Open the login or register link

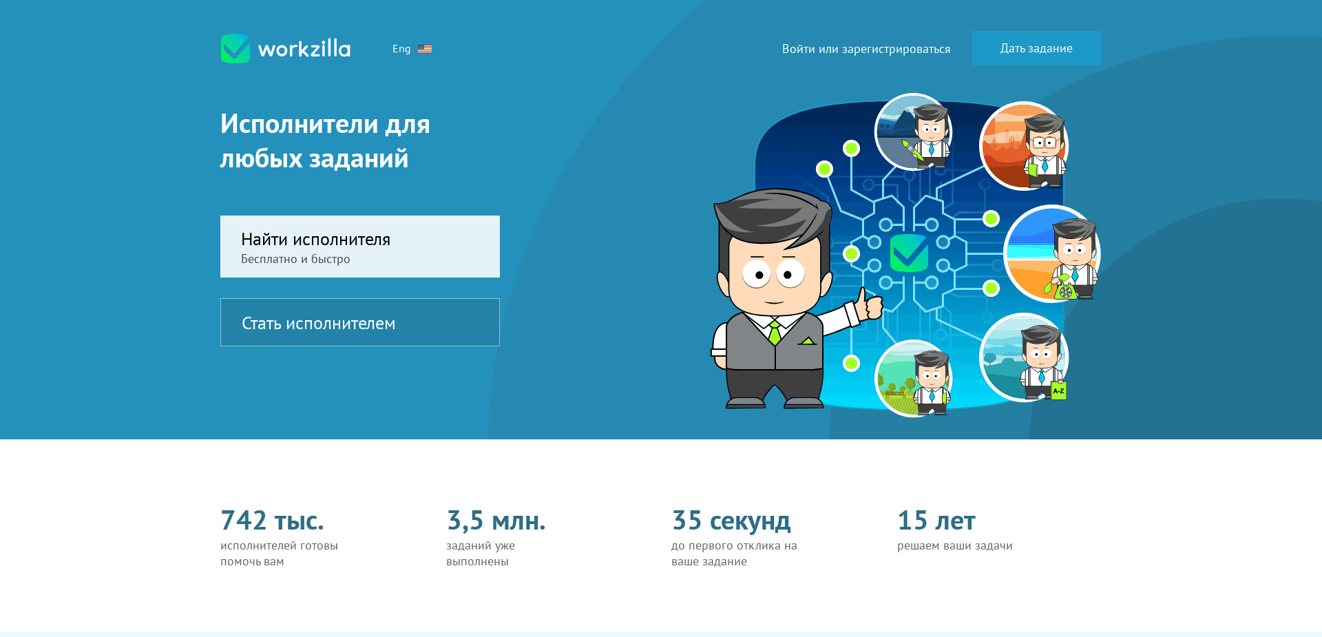(865, 49)
